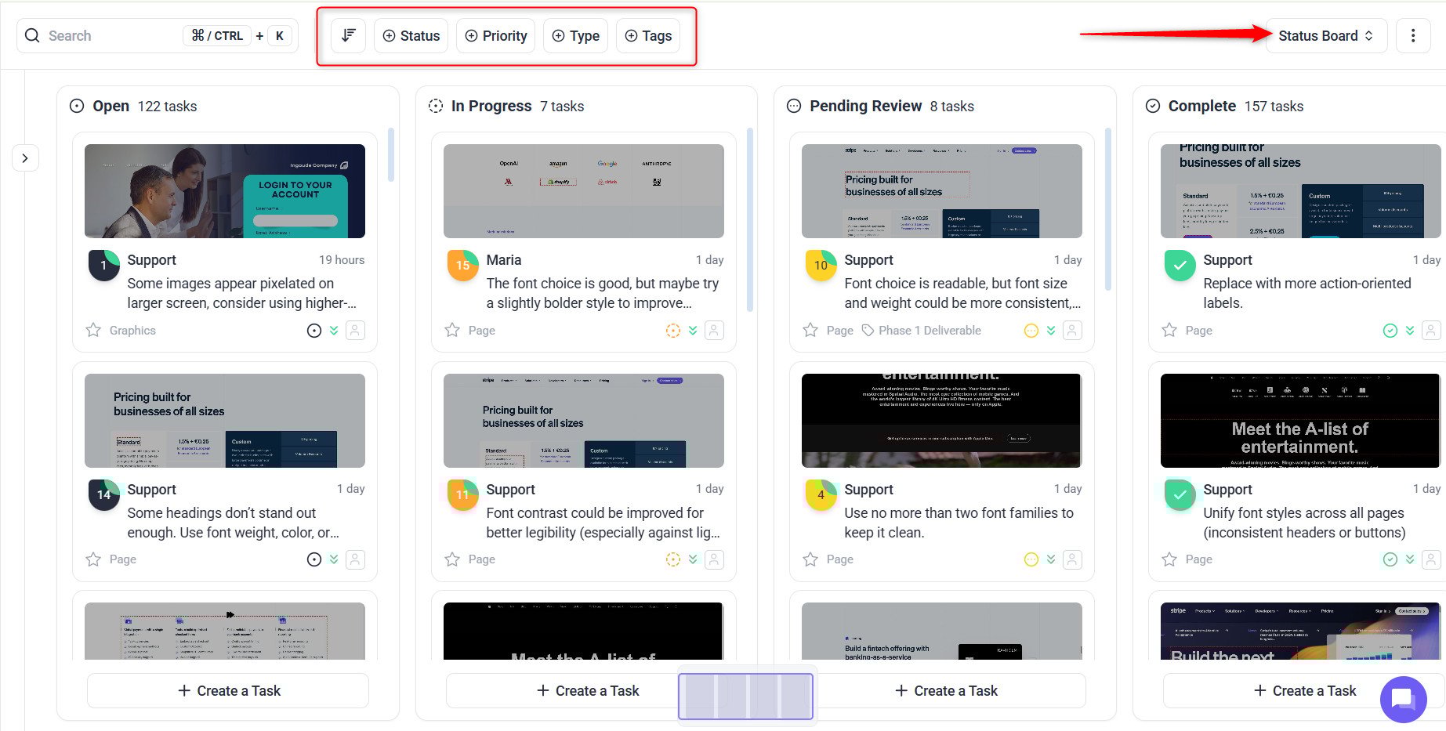The height and width of the screenshot is (731, 1446).
Task: Open the three-dot more options menu
Action: (1412, 36)
